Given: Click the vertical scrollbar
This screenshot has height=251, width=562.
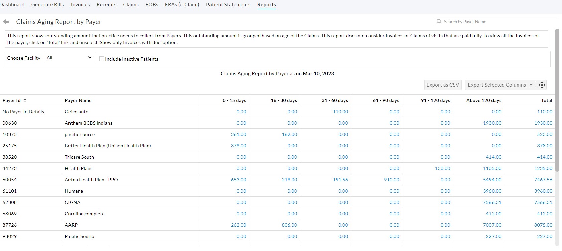Looking at the screenshot, I should tap(557, 100).
